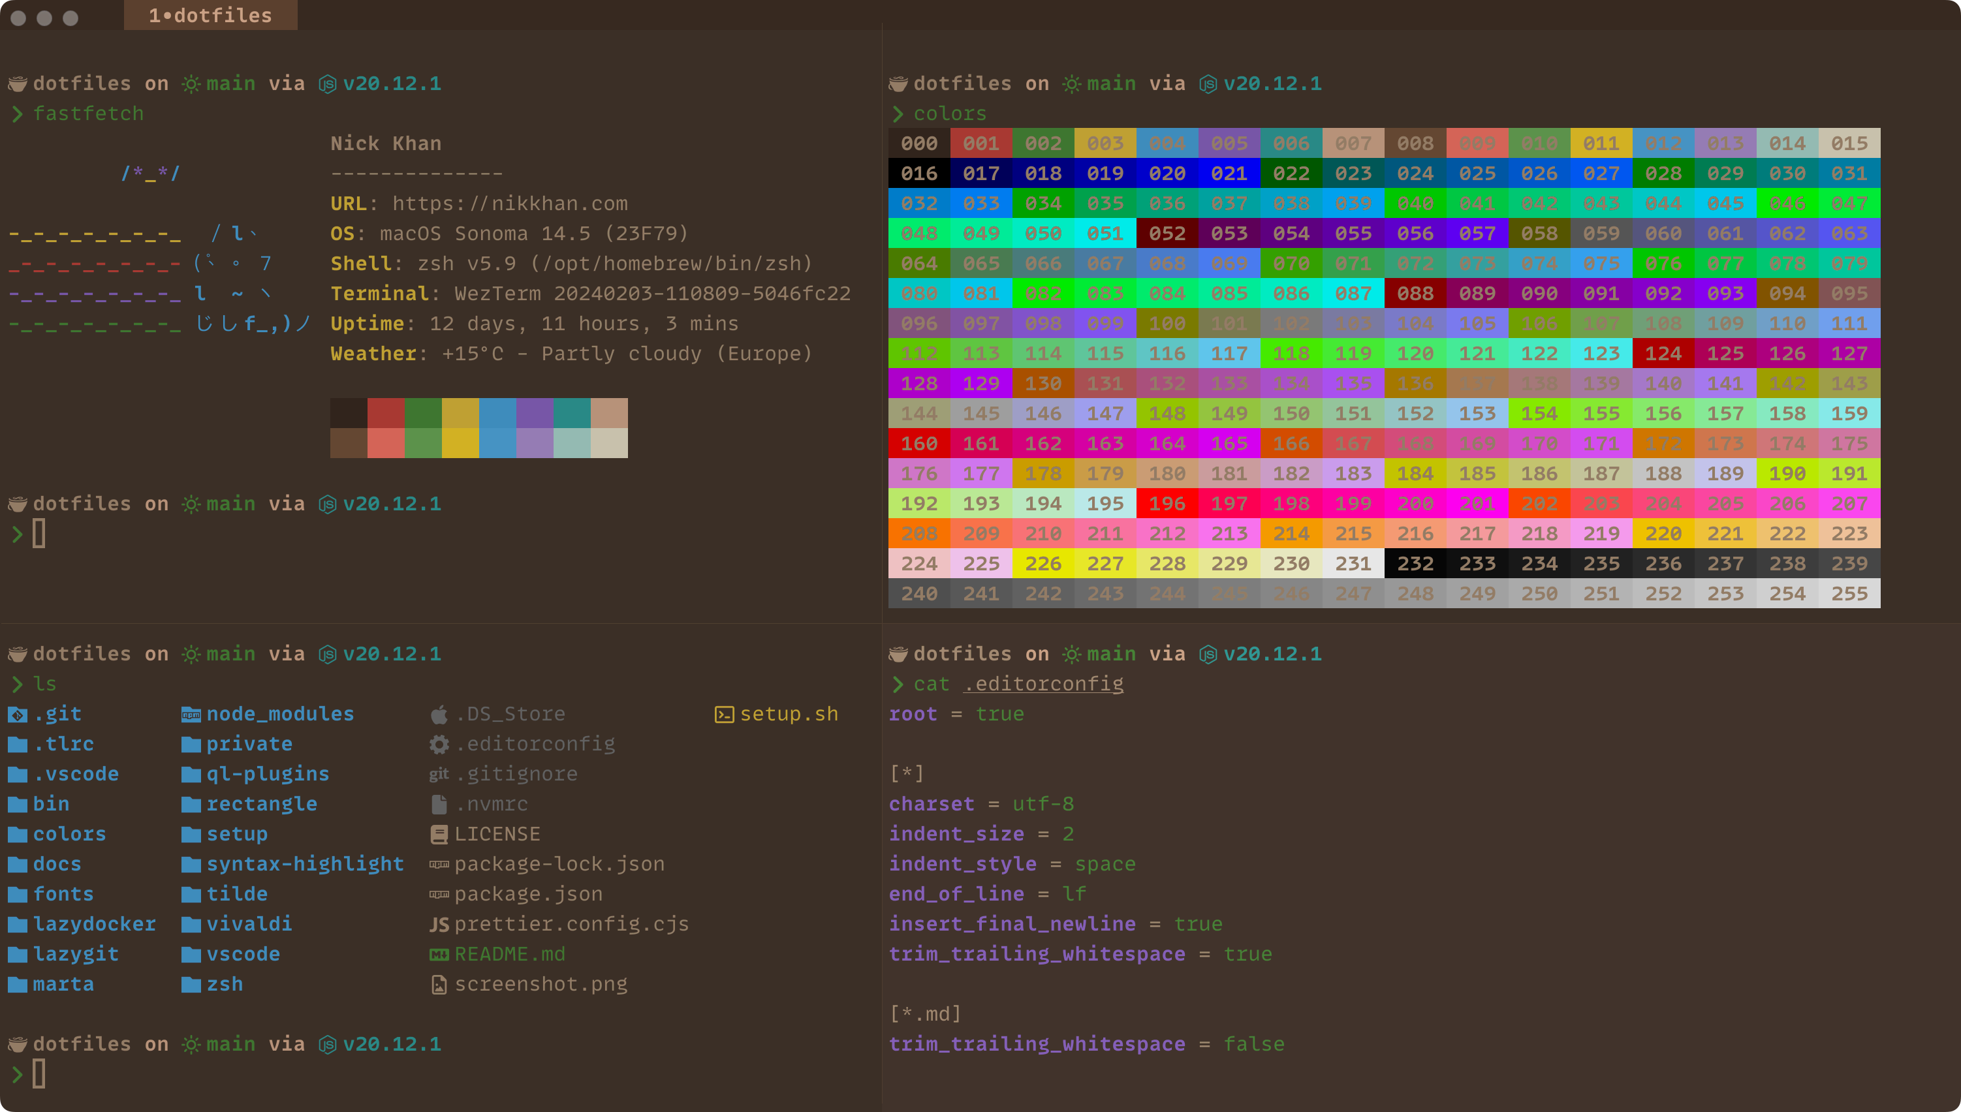Click the Node.js icon in fastfetch prompt
1961x1112 pixels.
(327, 84)
